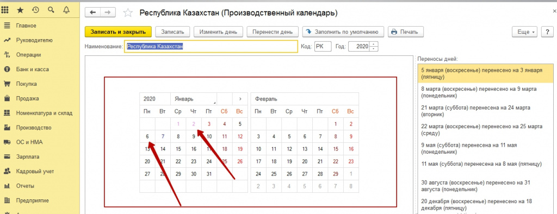This screenshot has height=214, width=557.
Task: Click the Перенести день button
Action: tap(273, 32)
